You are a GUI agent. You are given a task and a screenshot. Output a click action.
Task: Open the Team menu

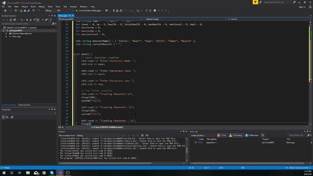click(50, 6)
